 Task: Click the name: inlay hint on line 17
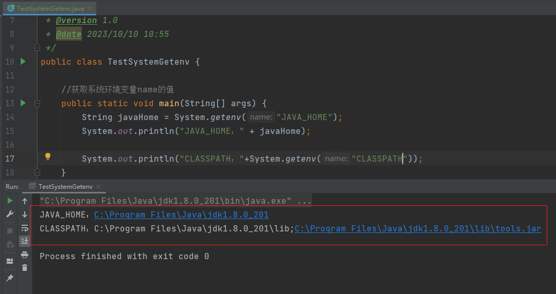(336, 159)
